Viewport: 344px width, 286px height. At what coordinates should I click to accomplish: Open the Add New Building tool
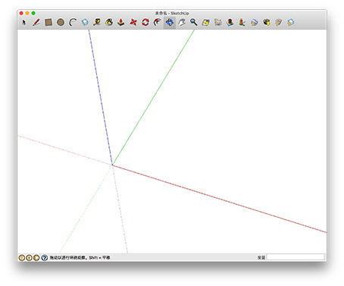pos(230,23)
